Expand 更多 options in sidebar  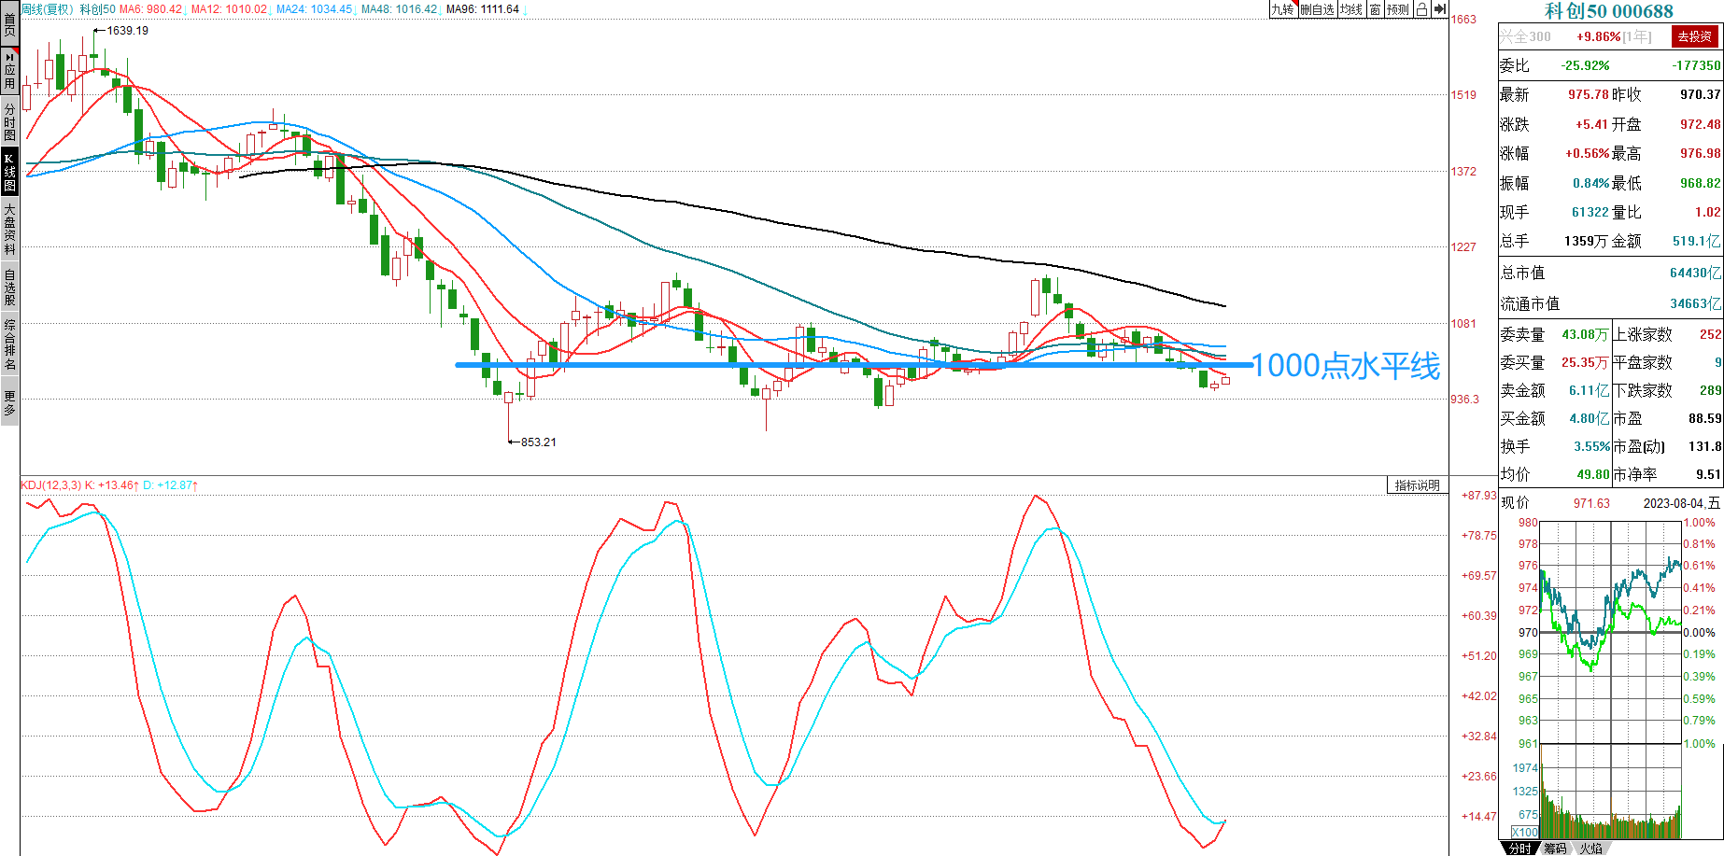(x=9, y=403)
